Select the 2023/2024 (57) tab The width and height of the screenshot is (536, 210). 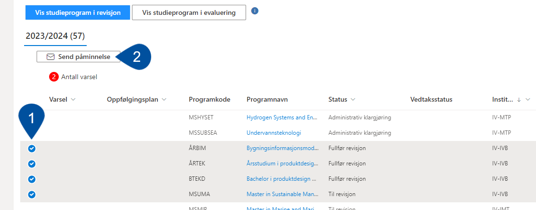tap(55, 36)
